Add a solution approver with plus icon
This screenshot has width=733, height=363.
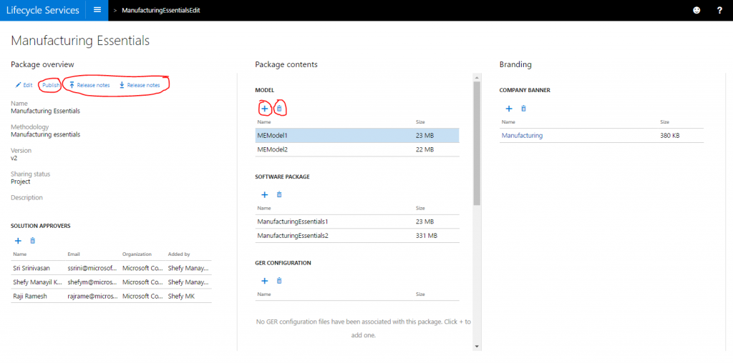point(18,241)
